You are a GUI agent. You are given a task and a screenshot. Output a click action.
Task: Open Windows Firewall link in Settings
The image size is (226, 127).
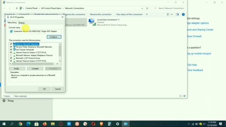tap(194, 36)
